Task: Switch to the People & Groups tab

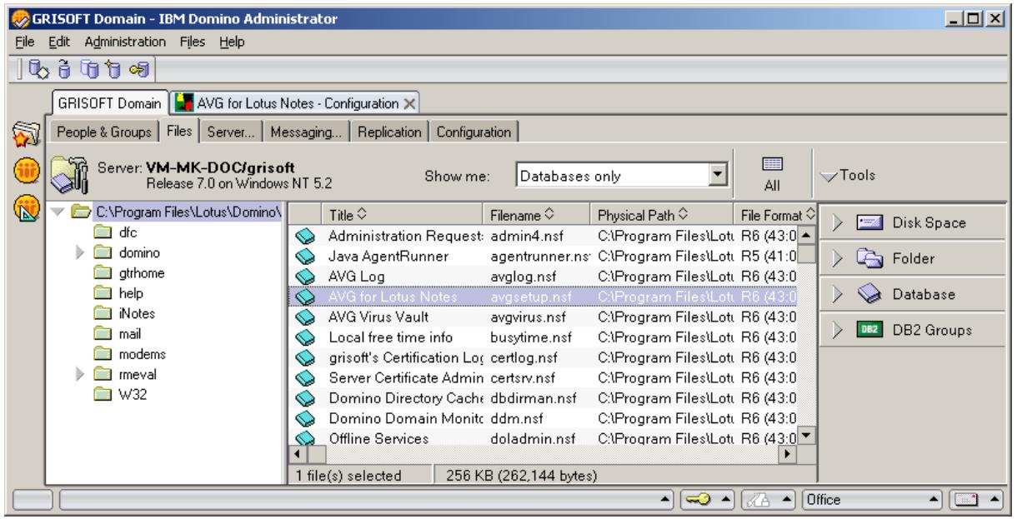Action: (x=103, y=132)
